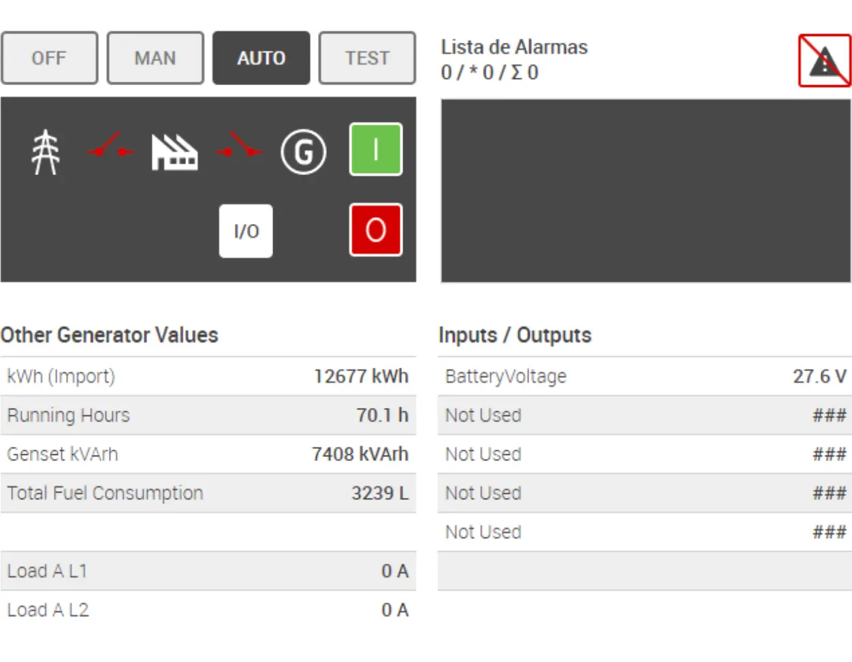Click the Lista de Alarmas heading
The width and height of the screenshot is (852, 662).
(514, 47)
